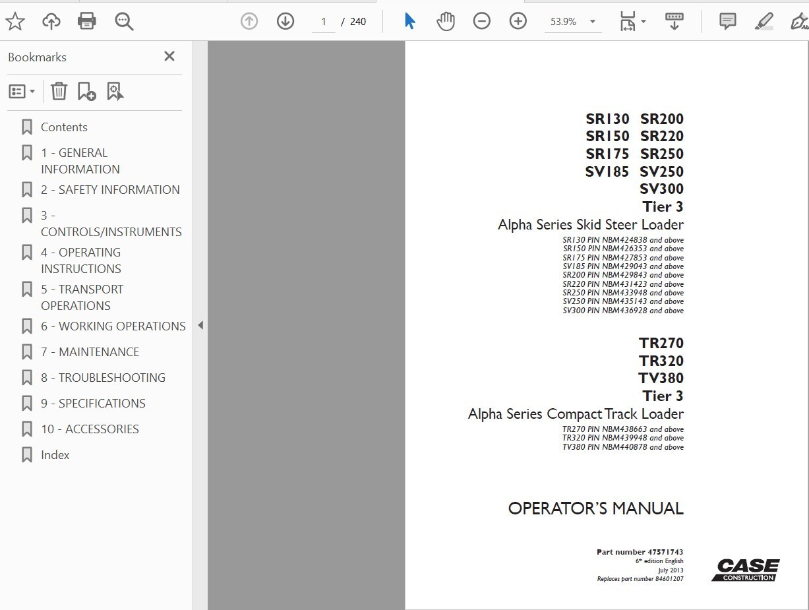Viewport: 809px width, 610px height.
Task: Open the bookmarks options list dropdown
Action: click(x=22, y=92)
